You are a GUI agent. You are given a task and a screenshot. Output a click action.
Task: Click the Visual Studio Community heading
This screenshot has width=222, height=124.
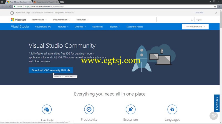click(x=62, y=46)
